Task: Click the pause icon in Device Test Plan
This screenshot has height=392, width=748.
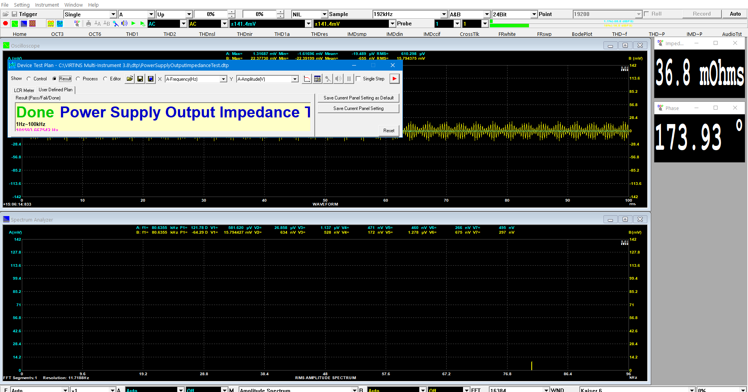Action: coord(349,79)
